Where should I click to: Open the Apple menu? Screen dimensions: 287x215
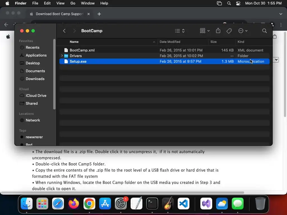[7, 3]
